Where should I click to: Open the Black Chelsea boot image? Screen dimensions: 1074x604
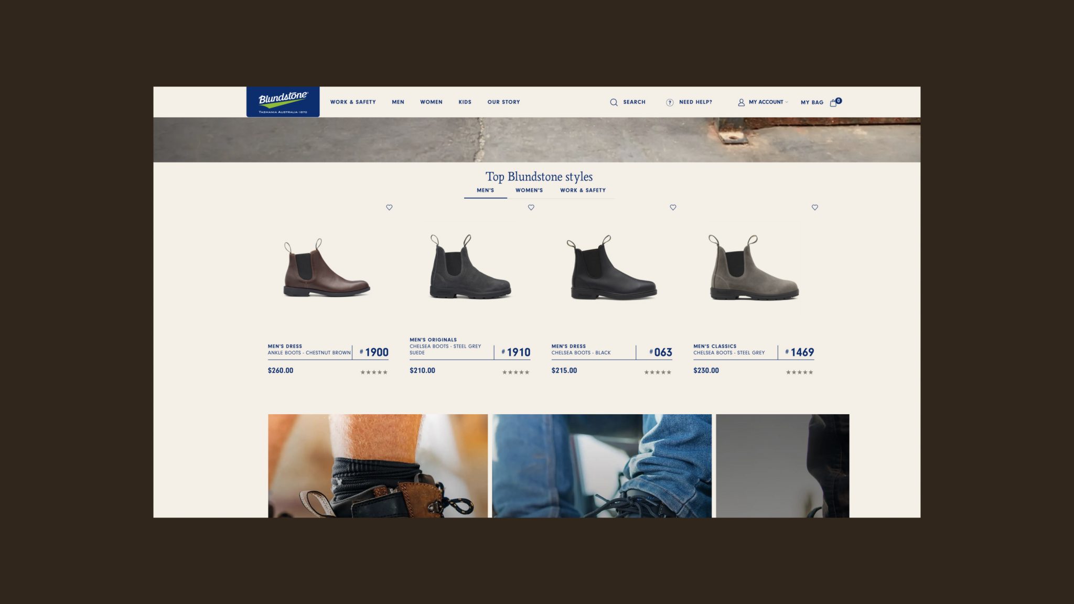pyautogui.click(x=611, y=267)
